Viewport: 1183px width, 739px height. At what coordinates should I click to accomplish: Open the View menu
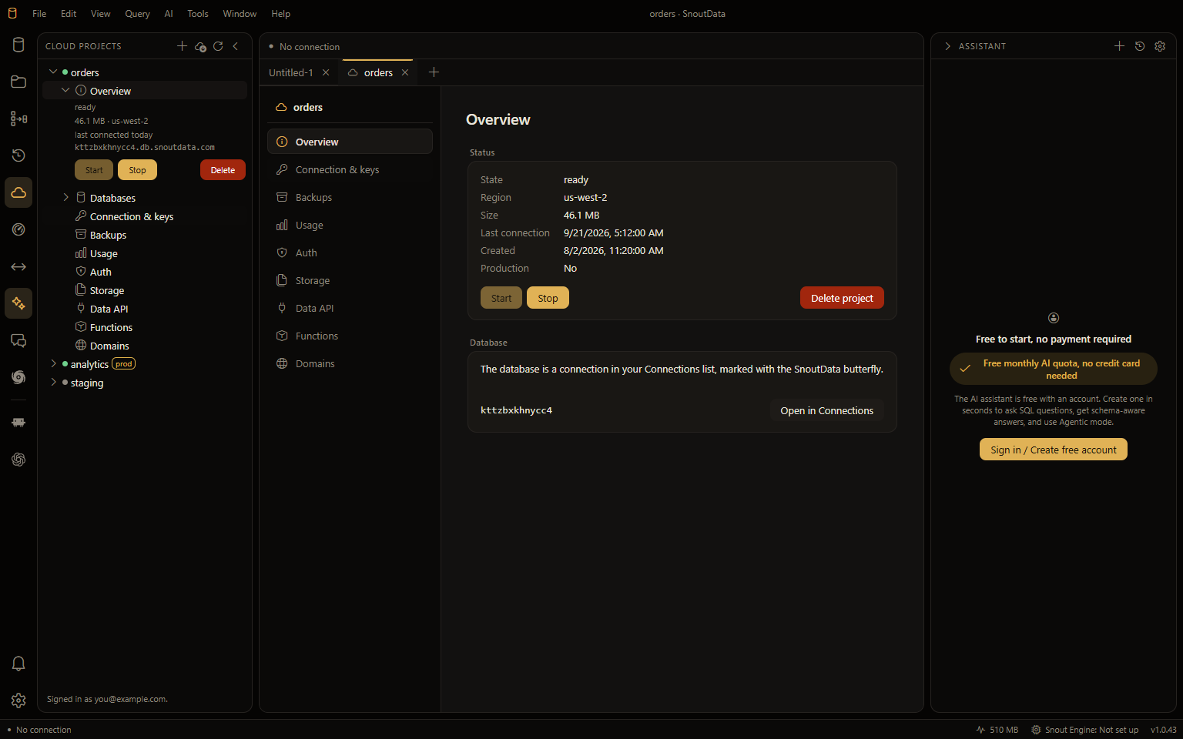(101, 14)
